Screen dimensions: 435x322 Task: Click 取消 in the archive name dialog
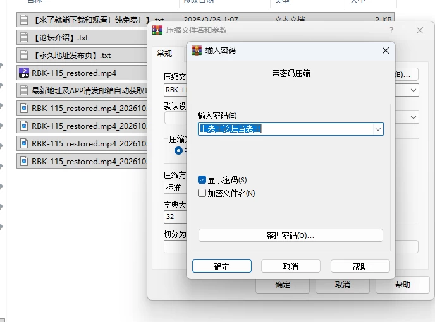click(x=342, y=285)
